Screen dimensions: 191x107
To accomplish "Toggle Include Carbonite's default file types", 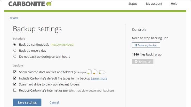I will tap(15, 78).
